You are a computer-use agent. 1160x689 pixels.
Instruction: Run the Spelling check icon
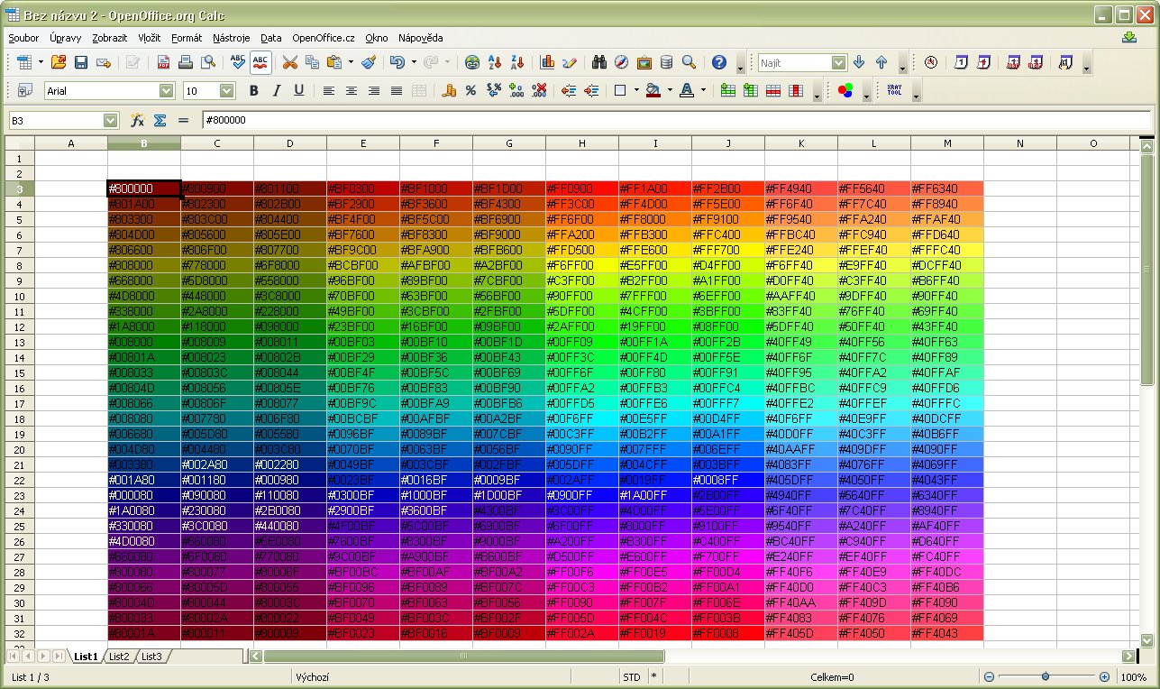(238, 62)
